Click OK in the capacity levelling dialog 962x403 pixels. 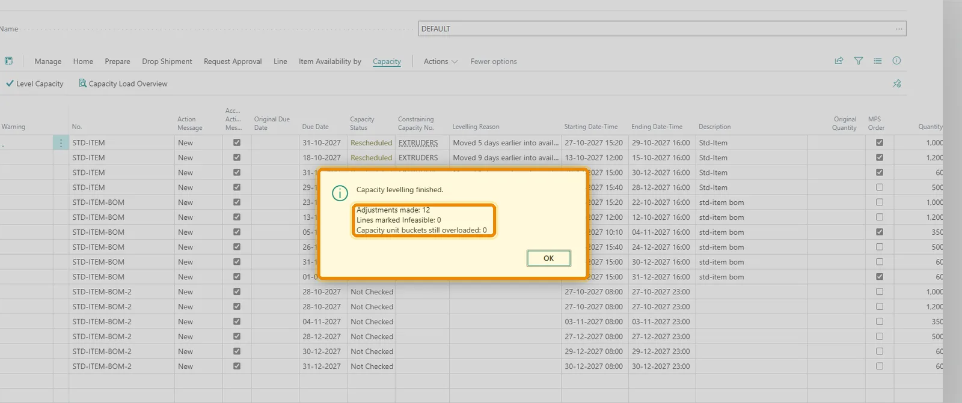click(x=548, y=258)
